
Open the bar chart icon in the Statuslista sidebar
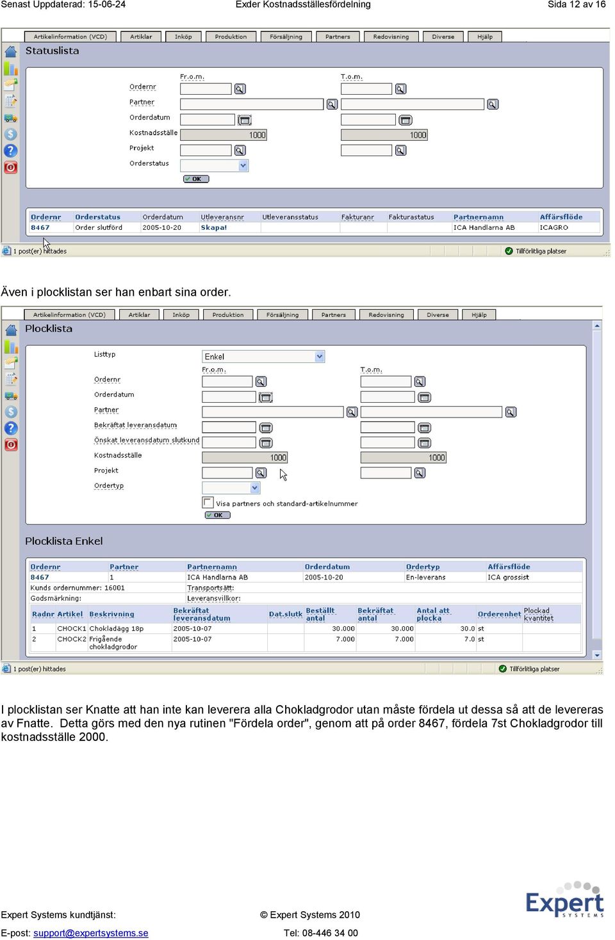[11, 69]
